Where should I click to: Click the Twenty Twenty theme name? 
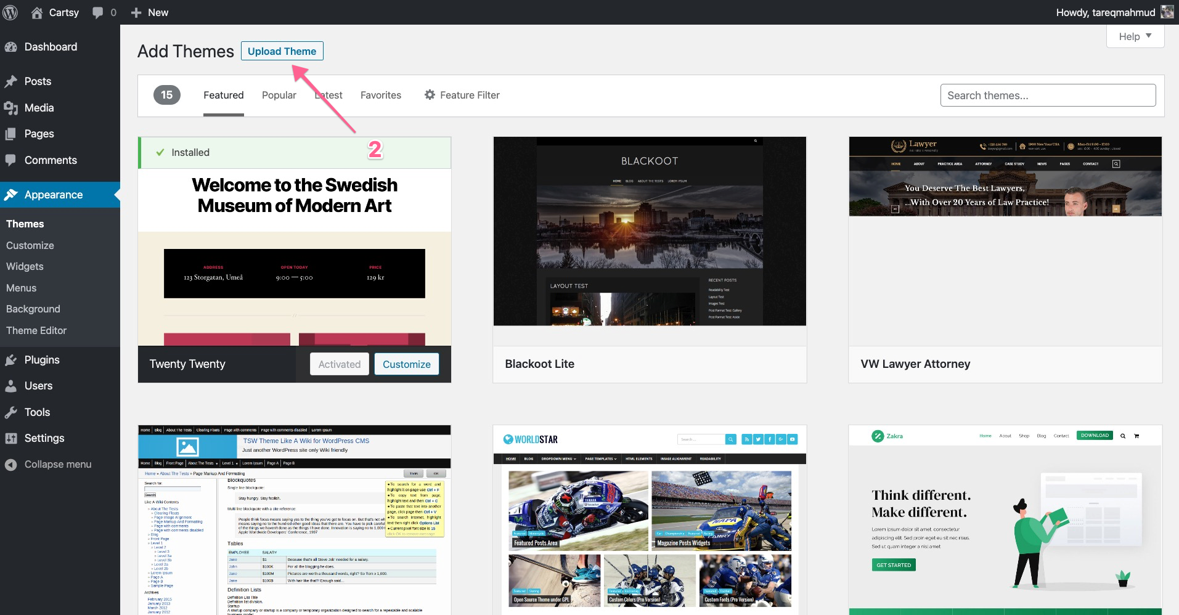(x=187, y=364)
